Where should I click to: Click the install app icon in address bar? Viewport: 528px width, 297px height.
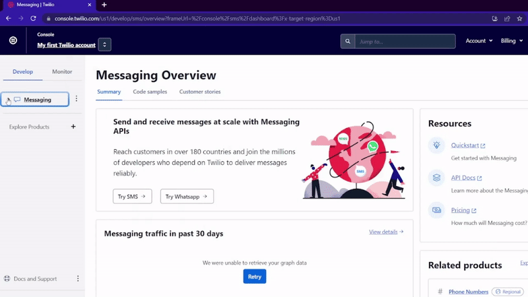click(494, 18)
